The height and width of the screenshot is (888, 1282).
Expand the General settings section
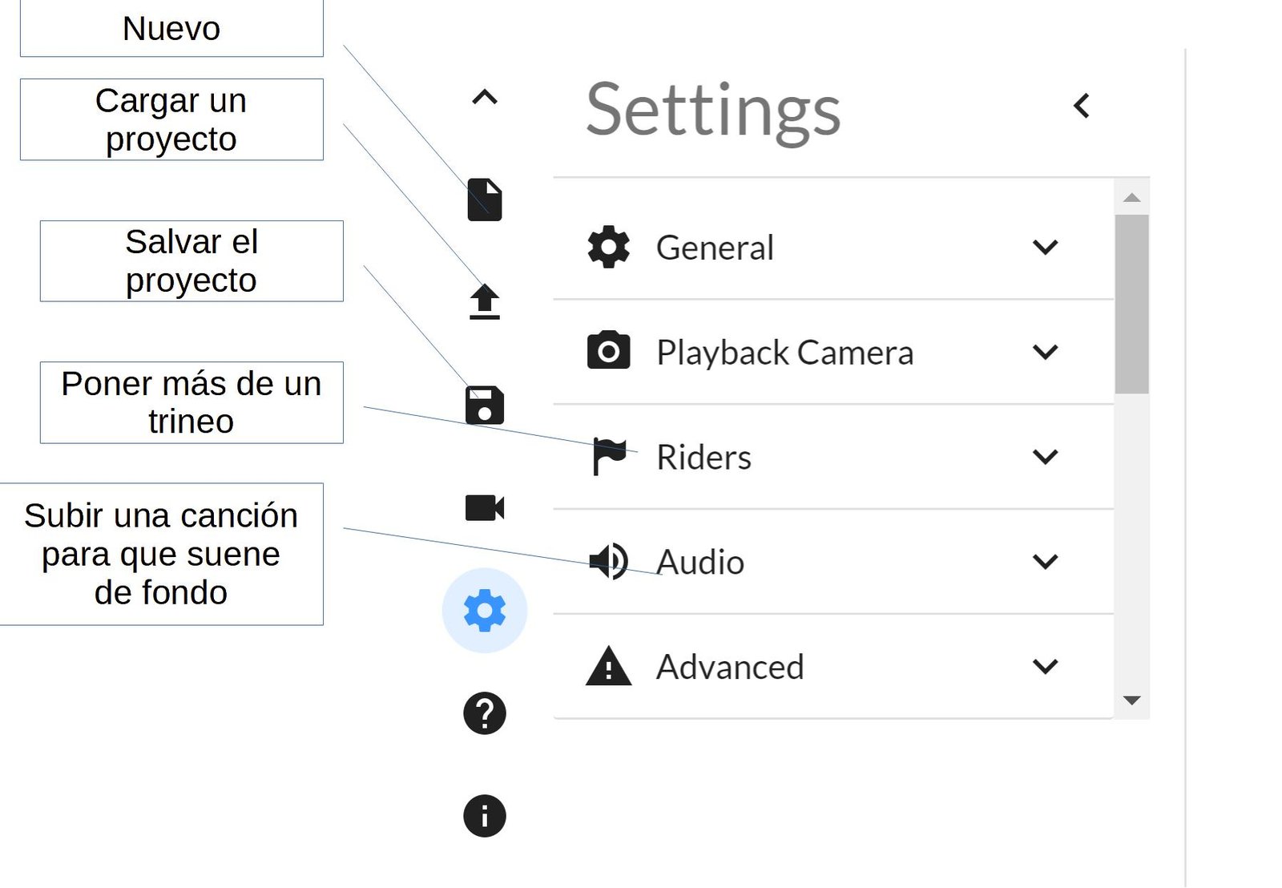[x=1046, y=247]
